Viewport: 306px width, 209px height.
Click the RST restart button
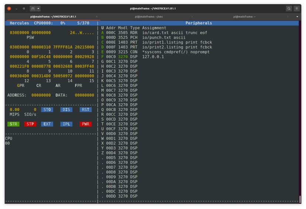coord(86,109)
